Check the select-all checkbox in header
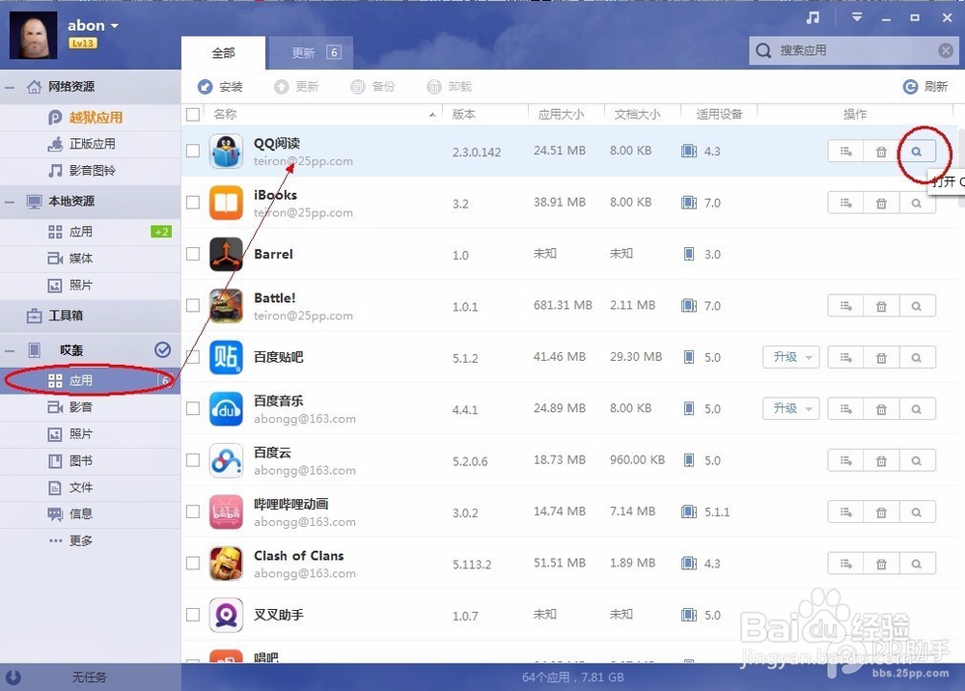The height and width of the screenshot is (691, 965). [x=193, y=115]
